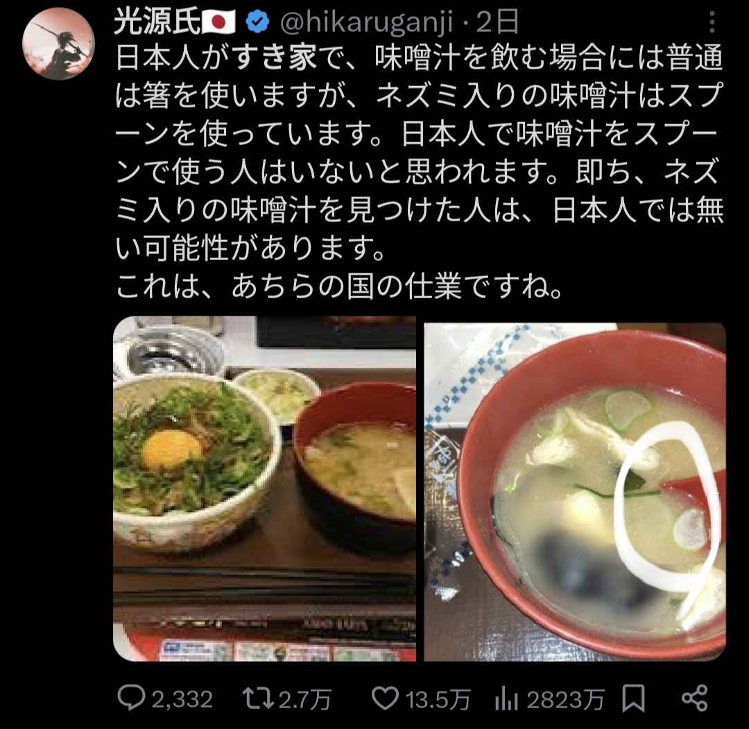This screenshot has height=729, width=749.
Task: Click the blue verified badge
Action: coord(257,22)
